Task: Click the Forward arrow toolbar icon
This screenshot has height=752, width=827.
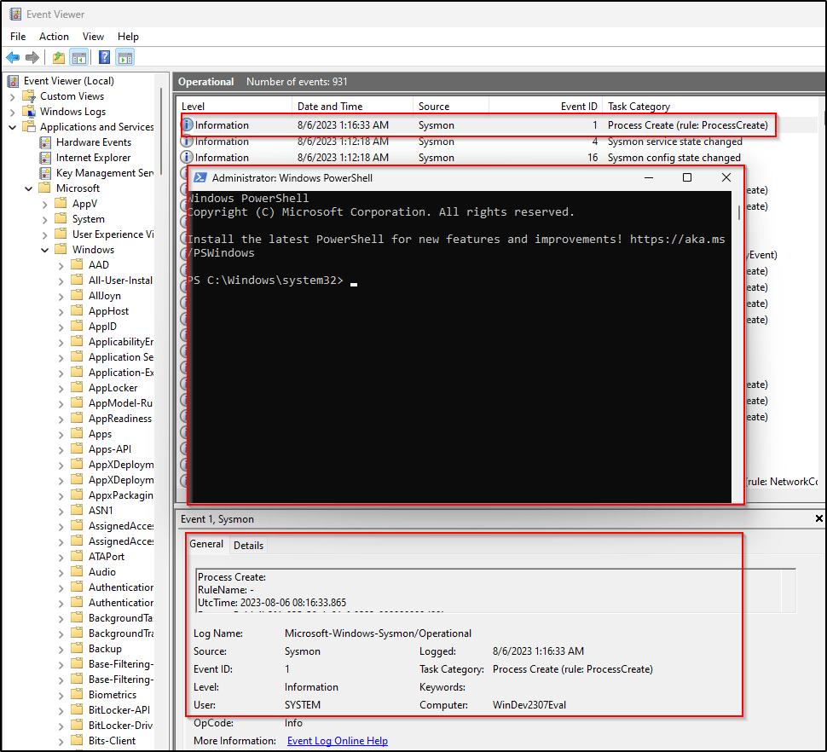Action: pyautogui.click(x=32, y=58)
